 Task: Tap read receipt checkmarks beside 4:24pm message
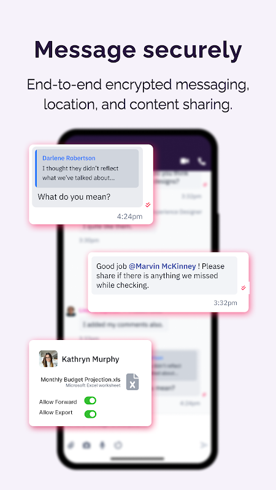(x=148, y=205)
